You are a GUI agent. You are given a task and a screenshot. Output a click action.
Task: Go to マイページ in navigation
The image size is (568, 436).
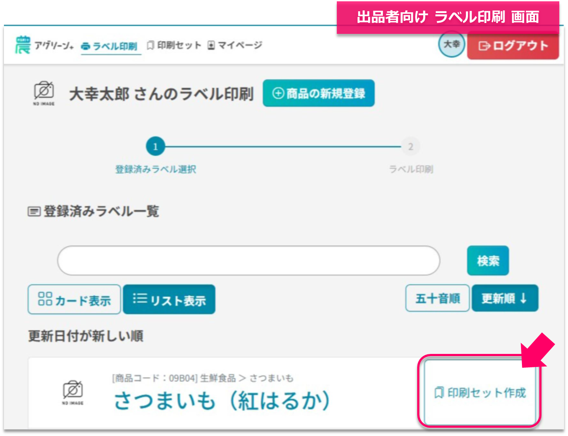[235, 45]
